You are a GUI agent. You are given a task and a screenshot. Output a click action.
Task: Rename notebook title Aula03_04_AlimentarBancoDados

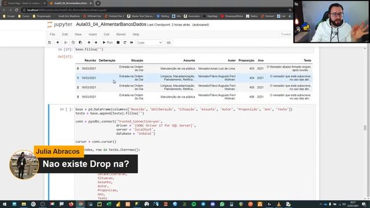pyautogui.click(x=111, y=24)
